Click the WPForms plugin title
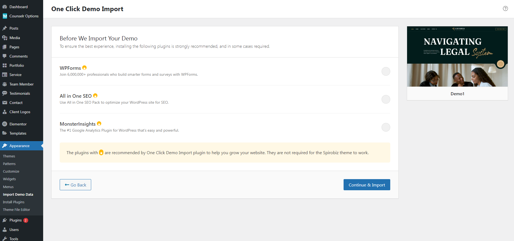The height and width of the screenshot is (241, 514). [70, 68]
